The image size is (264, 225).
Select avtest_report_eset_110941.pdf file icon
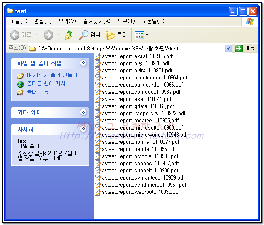tap(97, 99)
